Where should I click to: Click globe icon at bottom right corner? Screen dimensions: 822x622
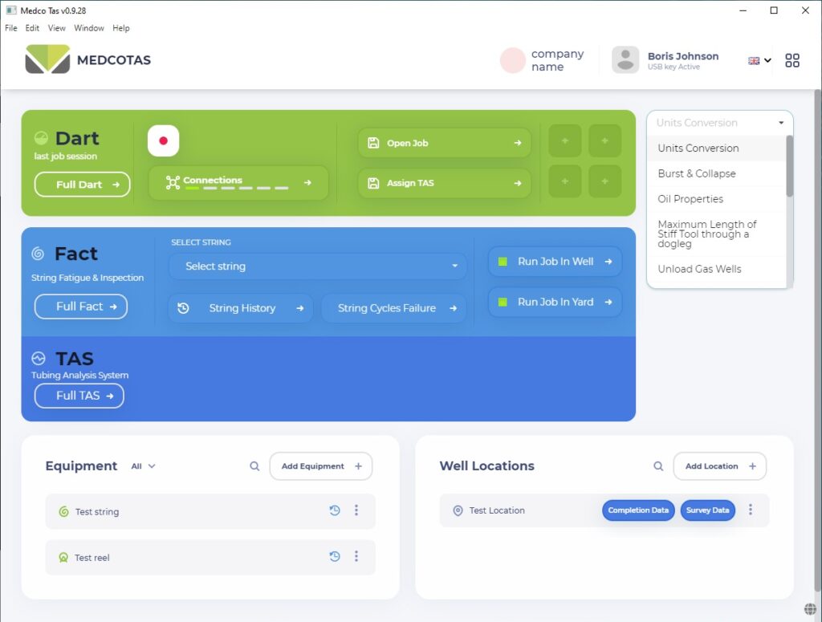tap(810, 608)
